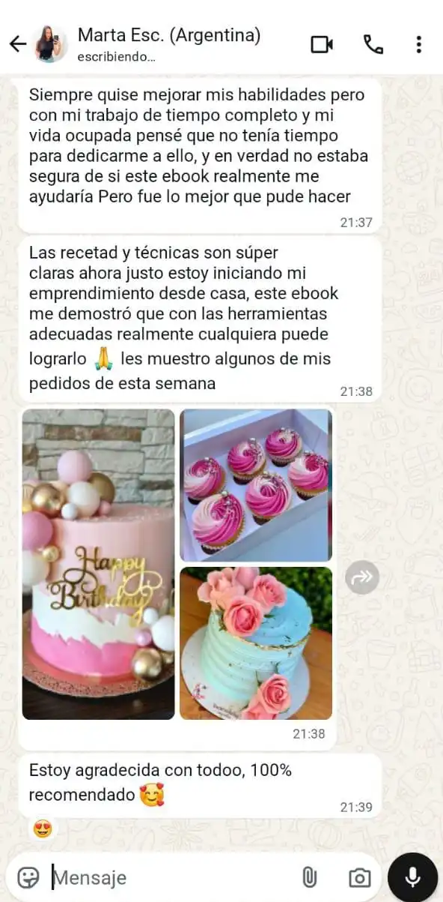Viewport: 443px width, 902px height.
Task: Select the message starting 'Las recetad y técnicas'
Action: 200,319
